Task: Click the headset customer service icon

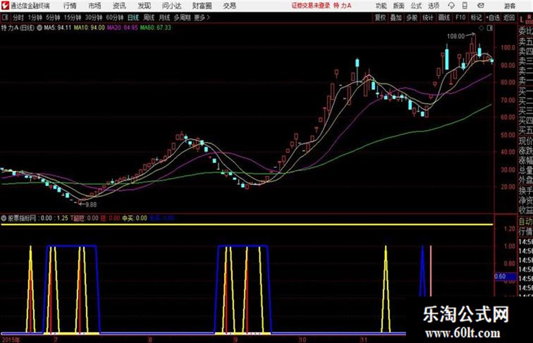Action: [x=451, y=6]
